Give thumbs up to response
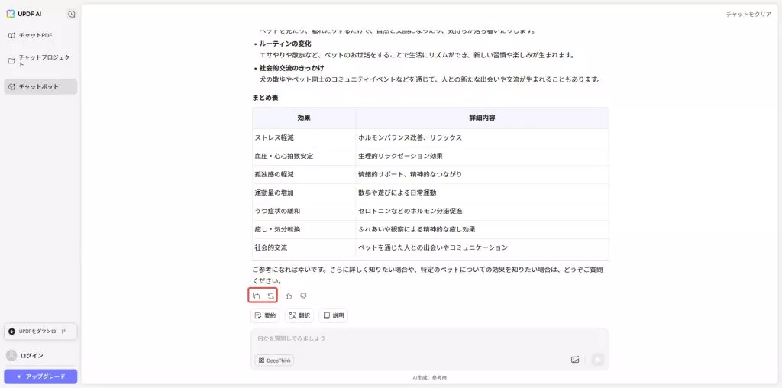782x388 pixels. coord(289,296)
